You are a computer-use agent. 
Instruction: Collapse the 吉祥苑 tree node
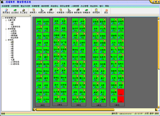tap(6, 40)
